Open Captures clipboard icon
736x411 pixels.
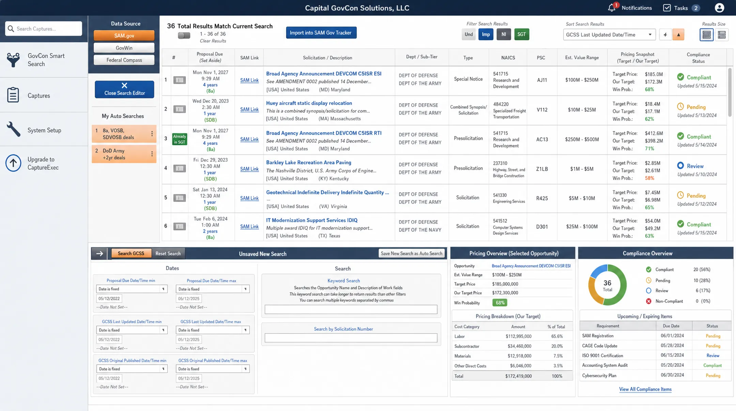click(x=13, y=95)
